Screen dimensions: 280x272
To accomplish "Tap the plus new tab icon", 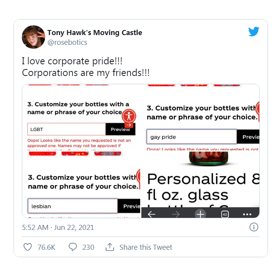I will (200, 214).
